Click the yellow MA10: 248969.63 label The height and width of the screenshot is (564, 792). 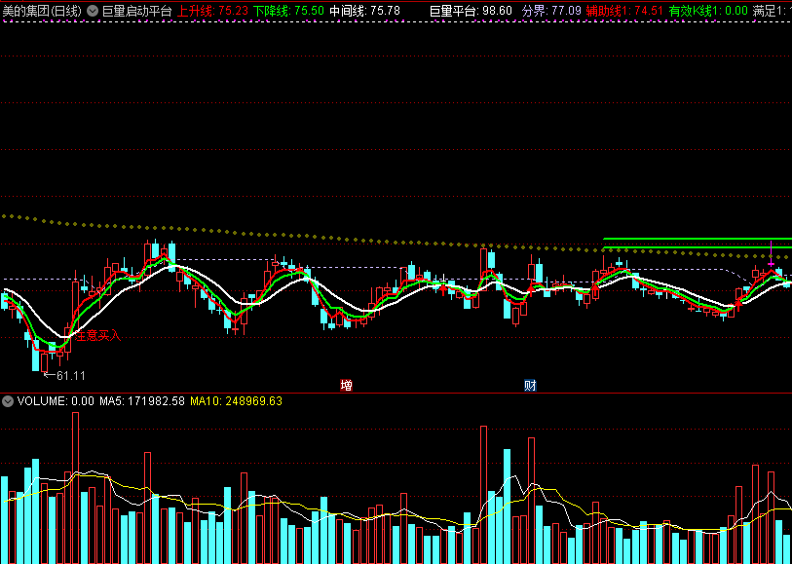tap(236, 401)
